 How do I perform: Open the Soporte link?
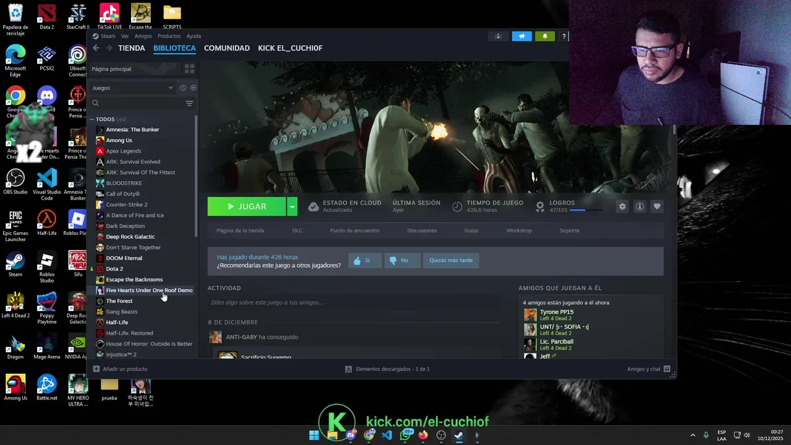[570, 231]
